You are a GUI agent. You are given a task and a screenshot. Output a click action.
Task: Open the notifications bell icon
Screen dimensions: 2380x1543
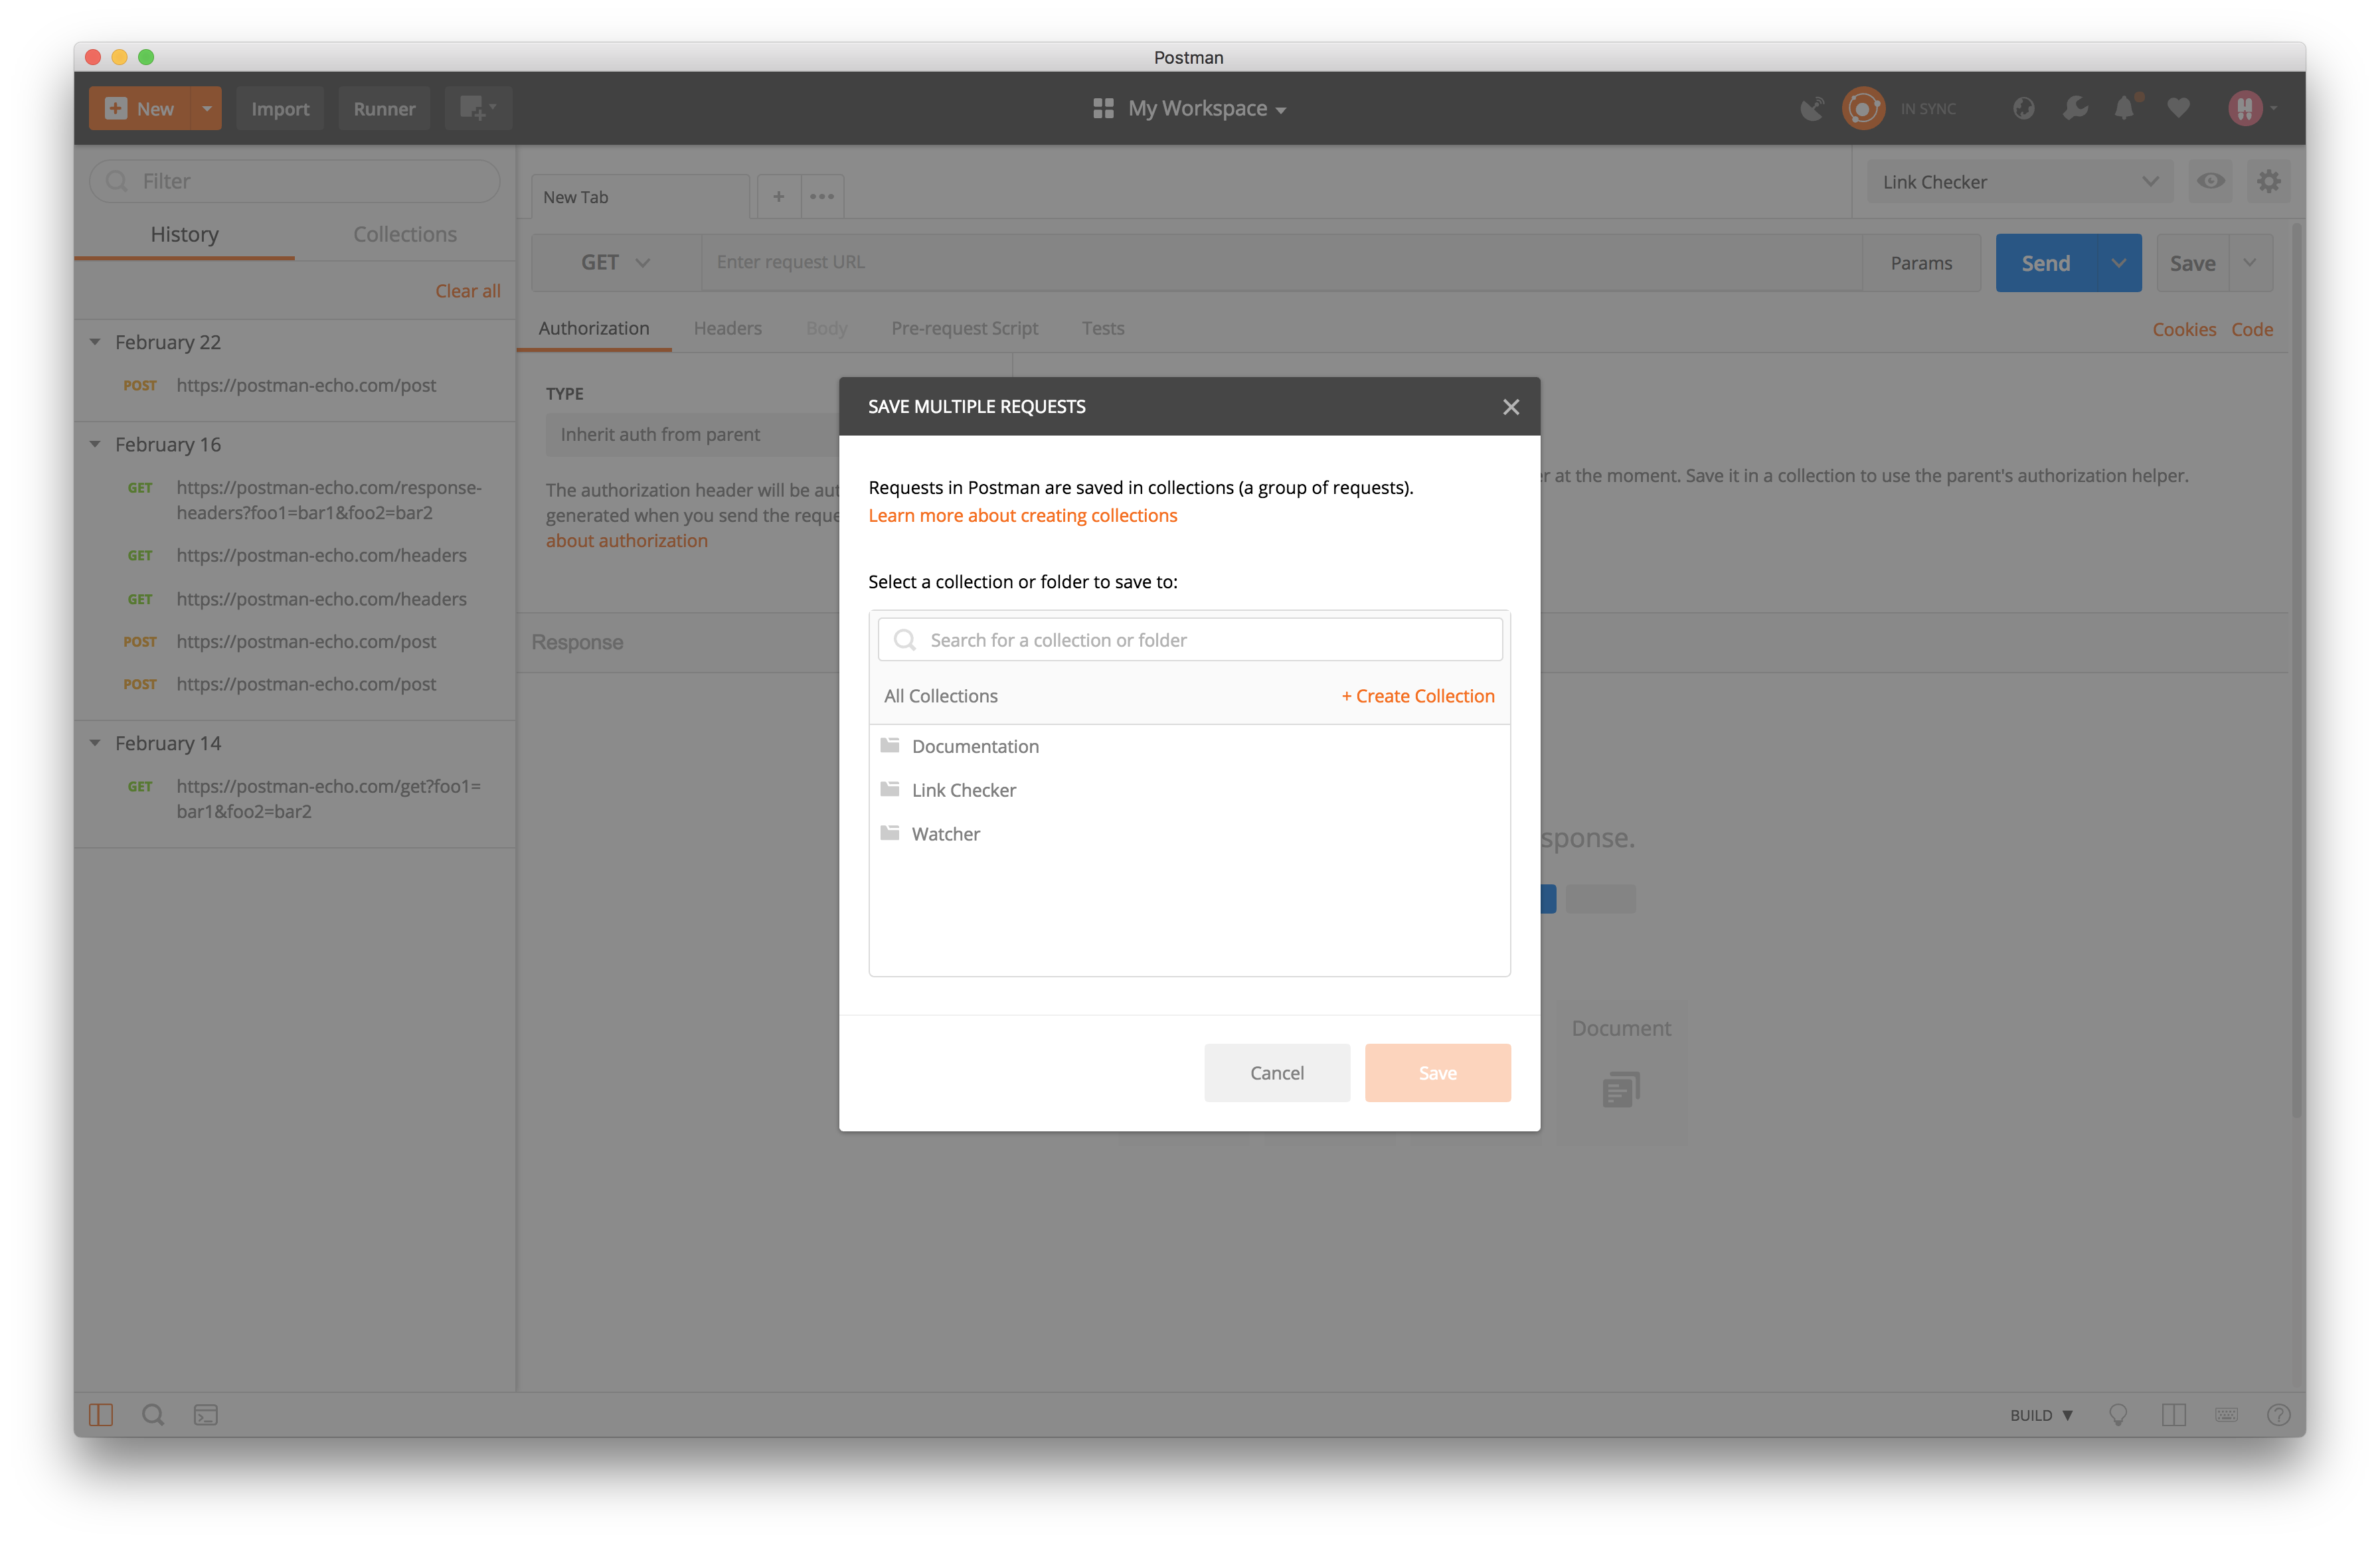click(x=2125, y=108)
